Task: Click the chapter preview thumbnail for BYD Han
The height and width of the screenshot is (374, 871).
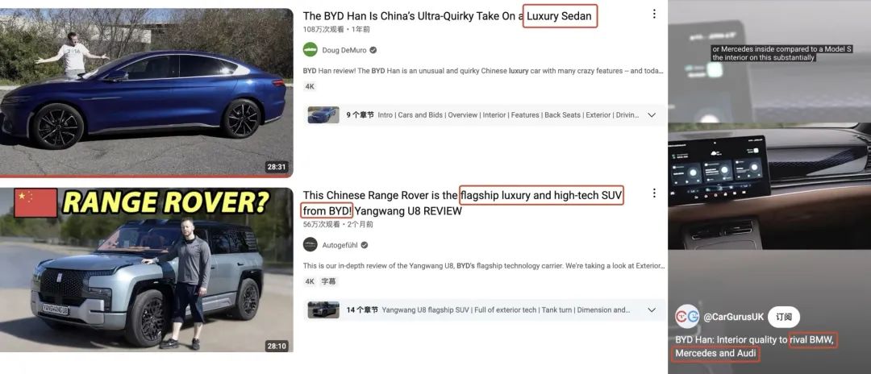Action: click(x=323, y=115)
